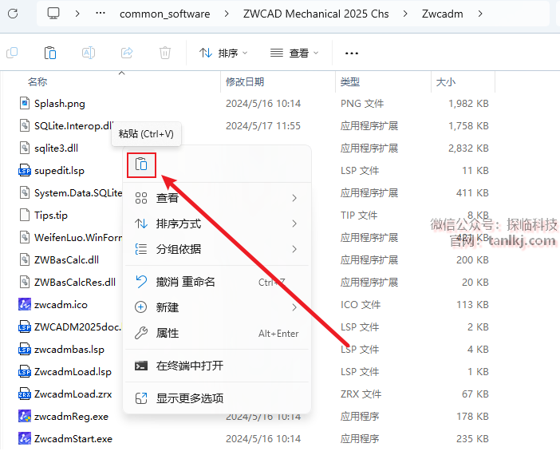Viewport: 560px width, 459px height.
Task: Select the System.Data.SQLite file name
Action: (x=78, y=192)
